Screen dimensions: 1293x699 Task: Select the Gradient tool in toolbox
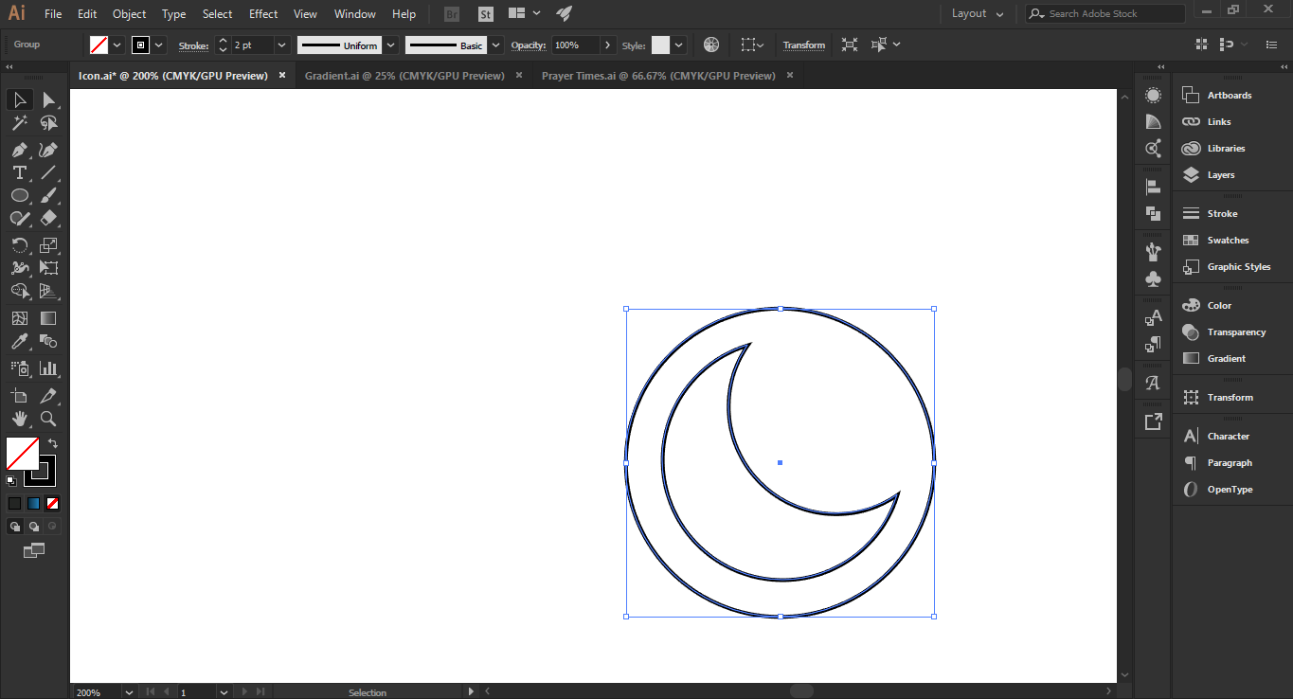point(48,318)
